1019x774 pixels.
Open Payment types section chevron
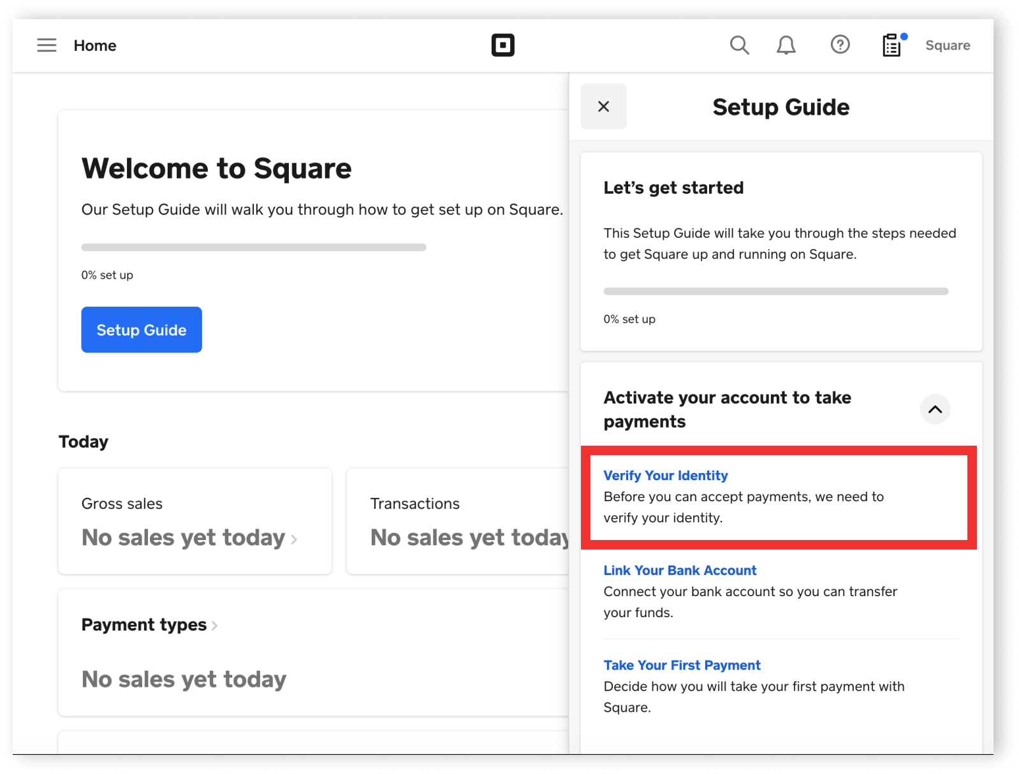pyautogui.click(x=214, y=625)
